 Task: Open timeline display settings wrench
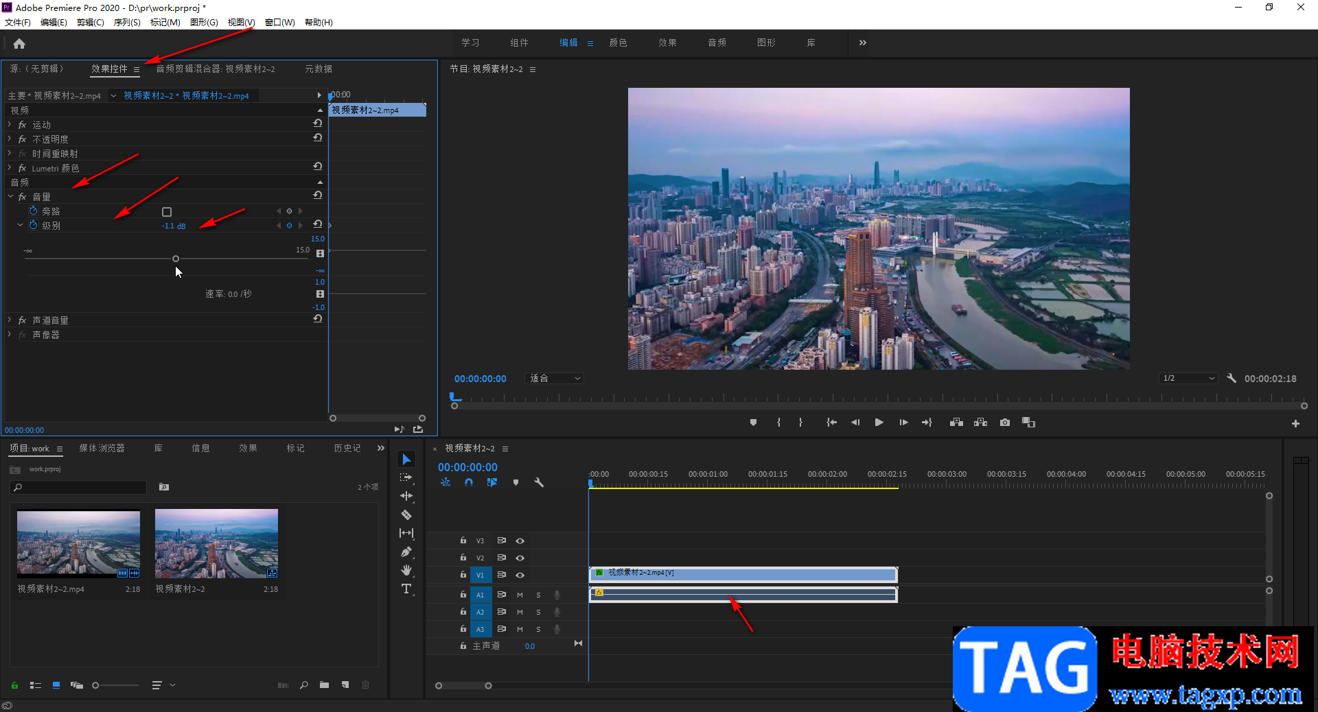539,482
